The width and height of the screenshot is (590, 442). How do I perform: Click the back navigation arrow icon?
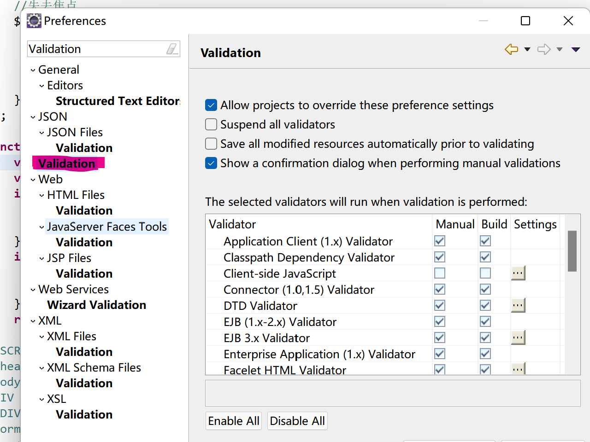point(511,49)
